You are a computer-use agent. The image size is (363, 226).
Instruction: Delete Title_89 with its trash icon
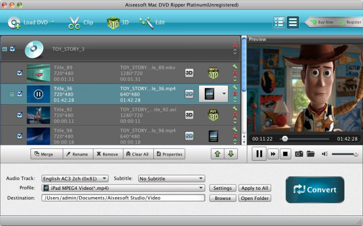coord(235,72)
